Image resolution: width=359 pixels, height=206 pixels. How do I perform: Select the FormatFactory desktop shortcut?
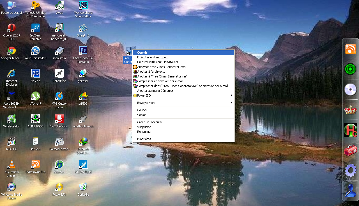point(59,142)
